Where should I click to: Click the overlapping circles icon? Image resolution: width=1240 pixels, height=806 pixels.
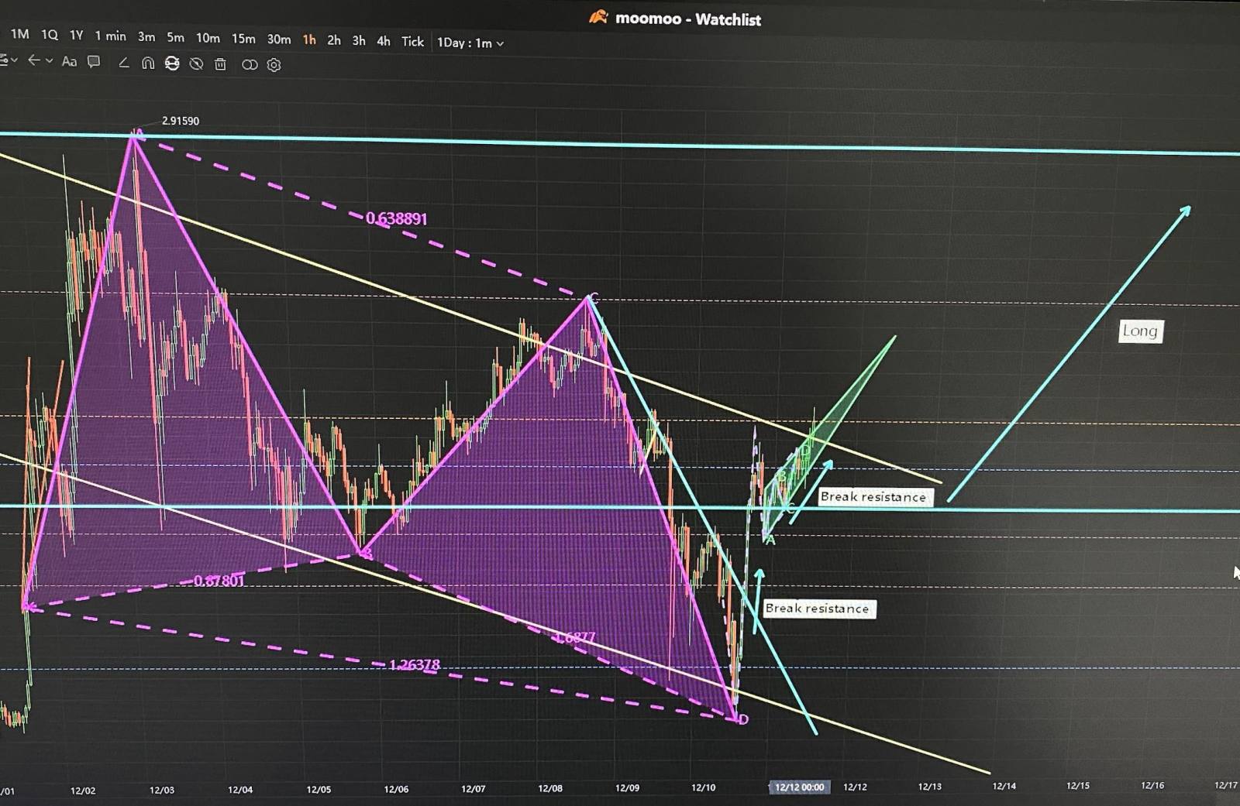pos(250,65)
